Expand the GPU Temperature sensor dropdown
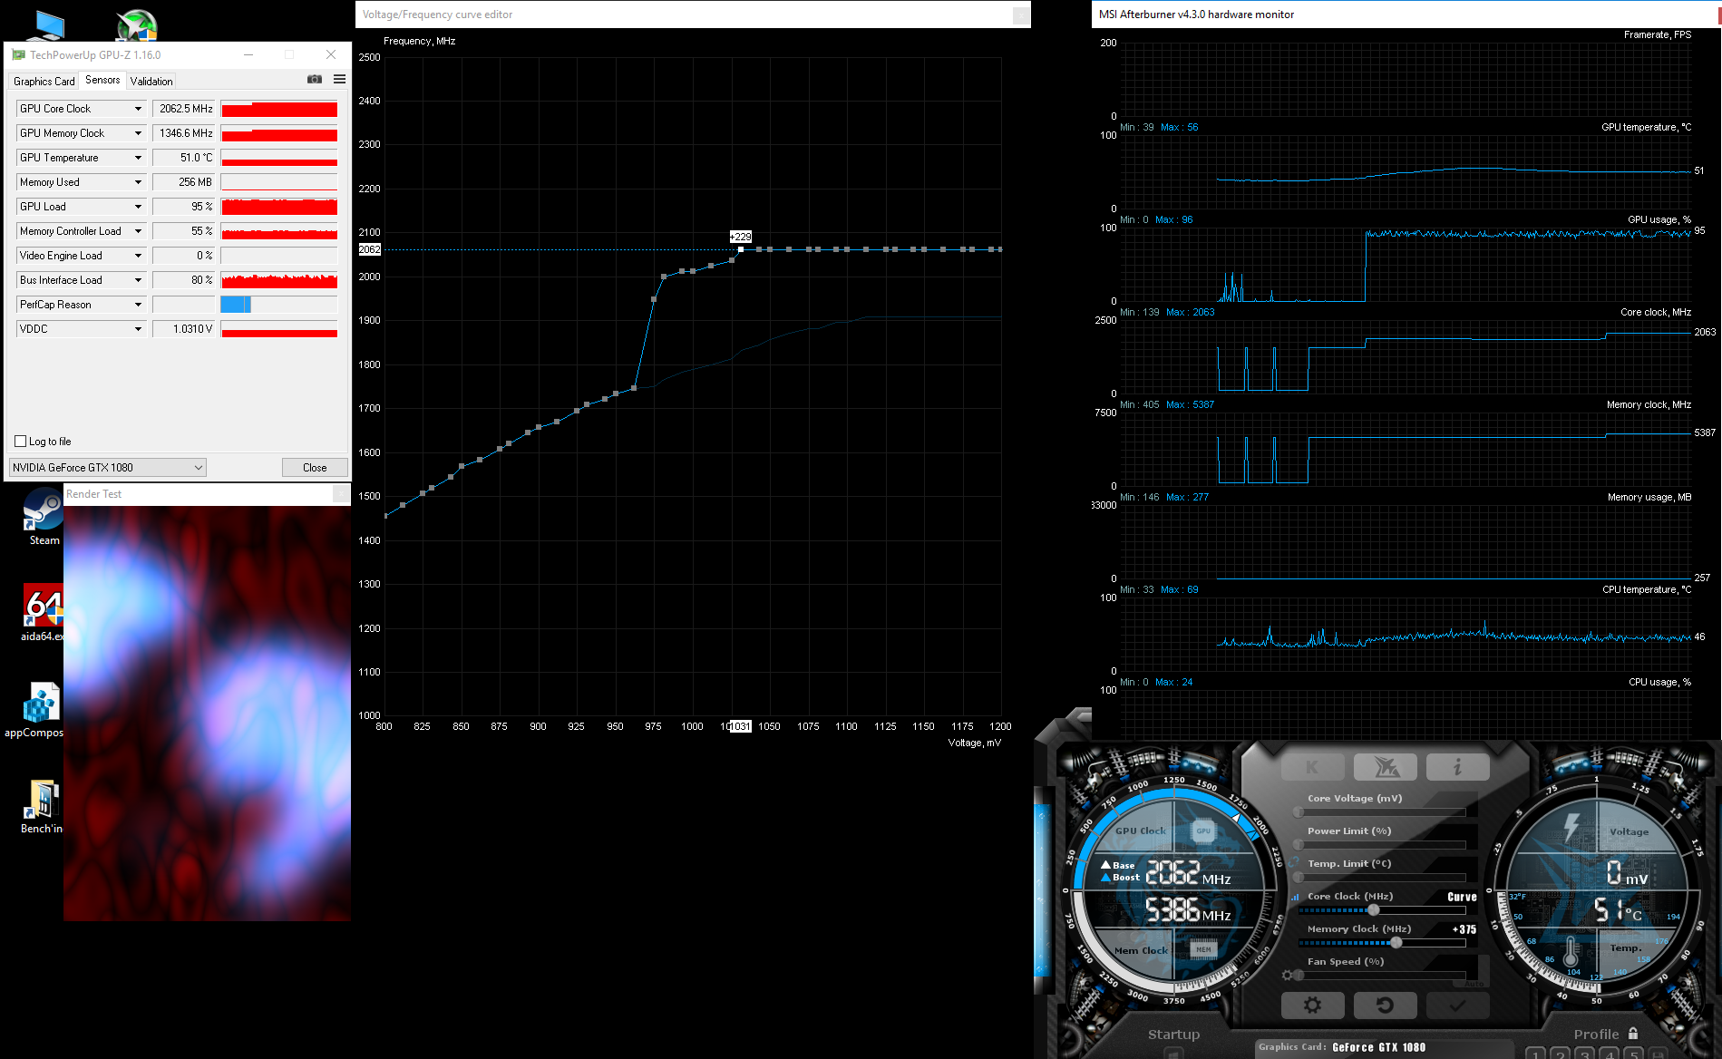This screenshot has width=1722, height=1059. coord(138,158)
